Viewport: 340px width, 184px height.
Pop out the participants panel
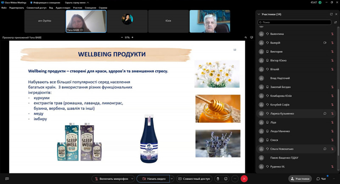pyautogui.click(x=331, y=14)
